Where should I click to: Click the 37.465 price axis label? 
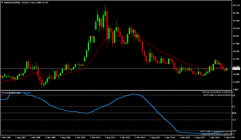(x=236, y=21)
